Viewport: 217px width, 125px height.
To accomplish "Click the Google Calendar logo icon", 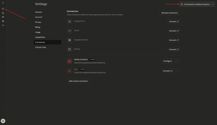I will 69,40.
